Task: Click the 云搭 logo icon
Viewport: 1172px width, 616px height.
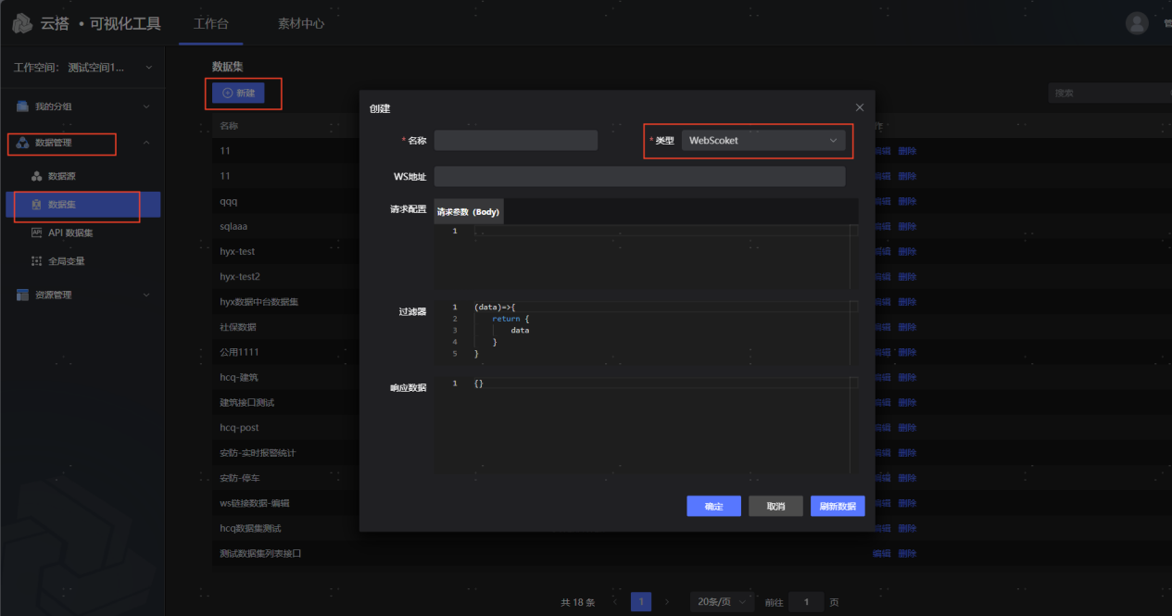Action: point(22,23)
